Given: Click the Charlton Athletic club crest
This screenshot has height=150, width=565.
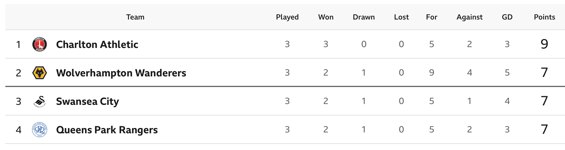Looking at the screenshot, I should click(40, 44).
